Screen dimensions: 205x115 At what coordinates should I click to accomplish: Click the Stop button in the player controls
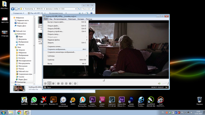[x=53, y=83]
